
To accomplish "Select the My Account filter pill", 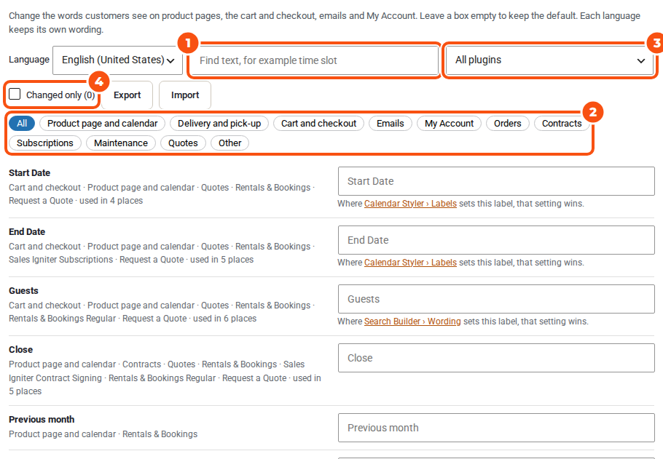I will (449, 124).
